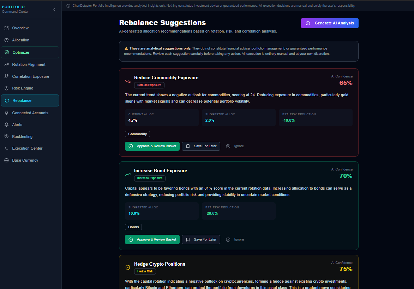Open Base Currency settings
414x289 pixels.
click(30, 160)
